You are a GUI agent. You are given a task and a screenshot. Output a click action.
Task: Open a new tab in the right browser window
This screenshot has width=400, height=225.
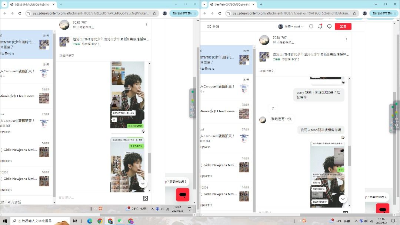click(x=261, y=4)
